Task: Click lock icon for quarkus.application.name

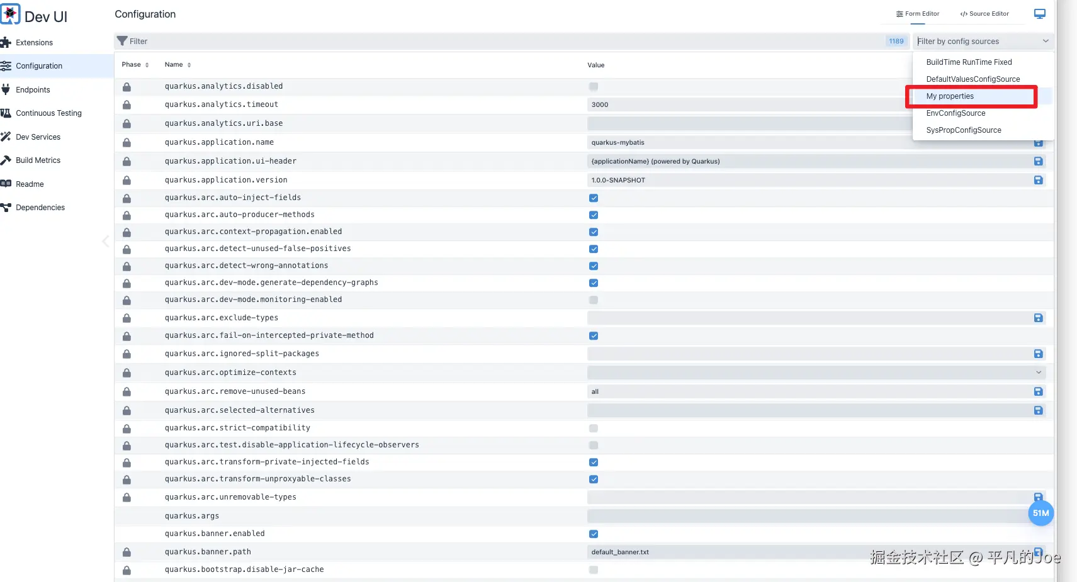Action: coord(127,143)
